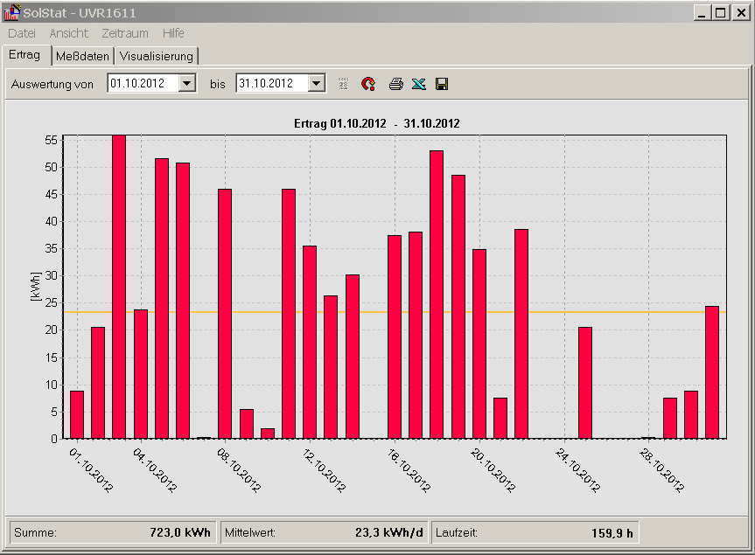Click the x-axis label '24.10.2012'
The width and height of the screenshot is (755, 555).
pos(578,470)
